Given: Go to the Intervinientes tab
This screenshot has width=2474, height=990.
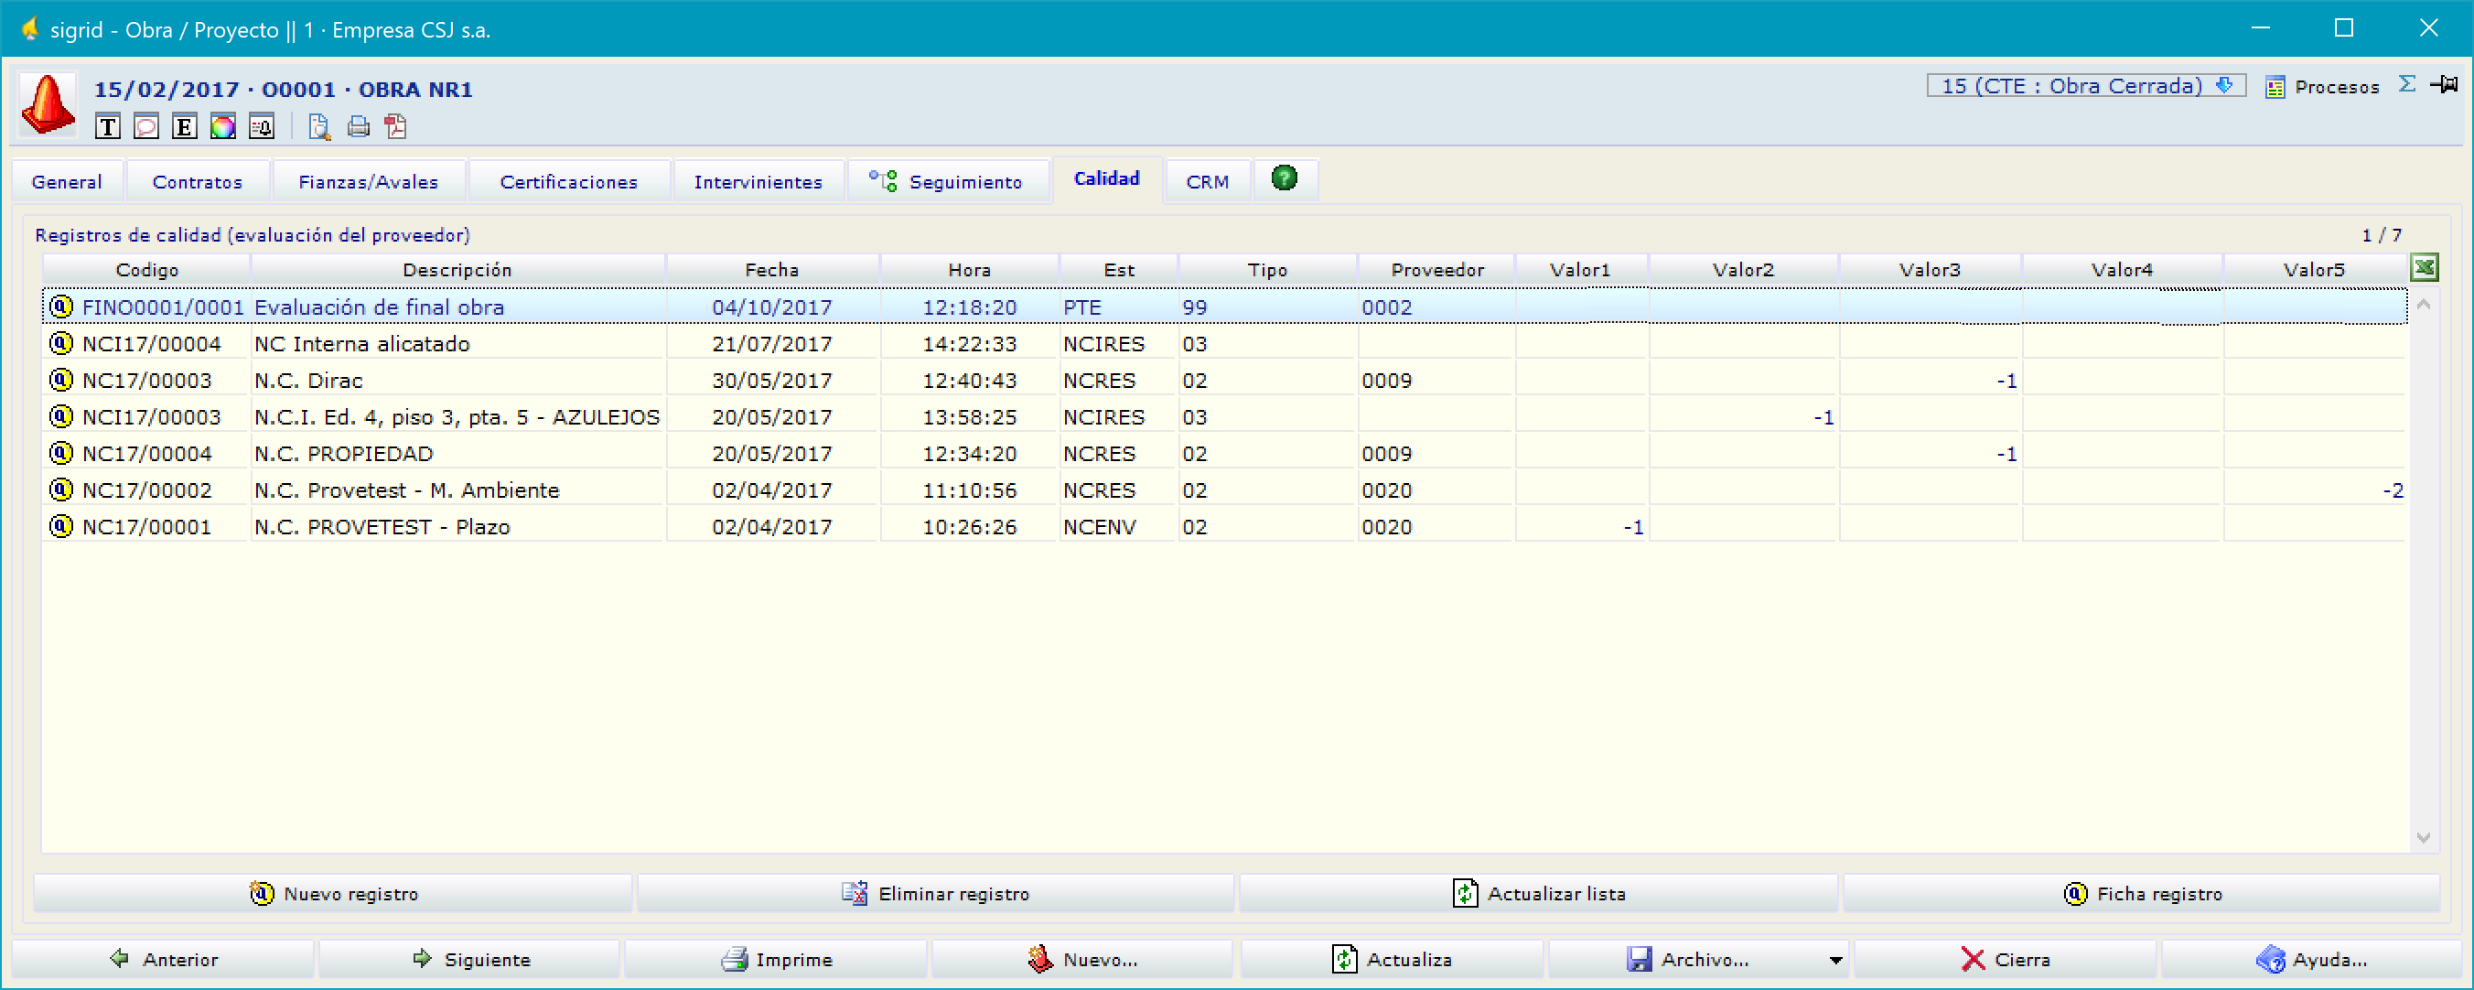Looking at the screenshot, I should [758, 181].
